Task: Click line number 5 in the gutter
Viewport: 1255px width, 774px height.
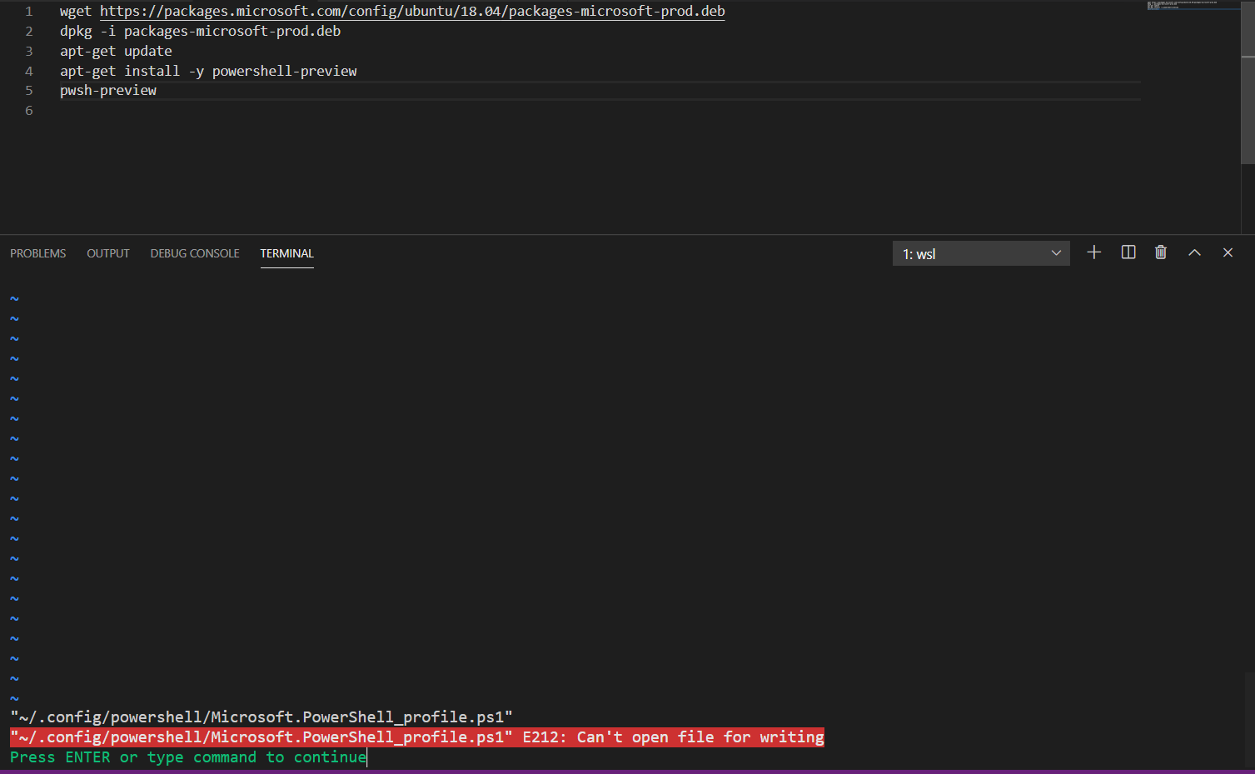Action: [x=29, y=90]
